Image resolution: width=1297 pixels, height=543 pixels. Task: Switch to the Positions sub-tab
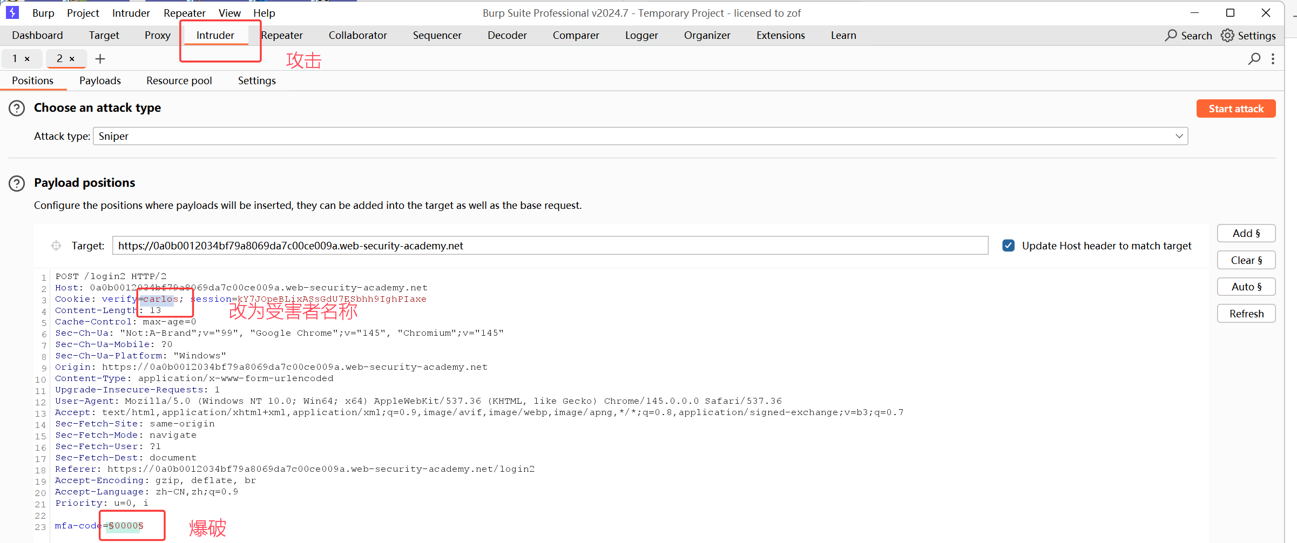[32, 81]
